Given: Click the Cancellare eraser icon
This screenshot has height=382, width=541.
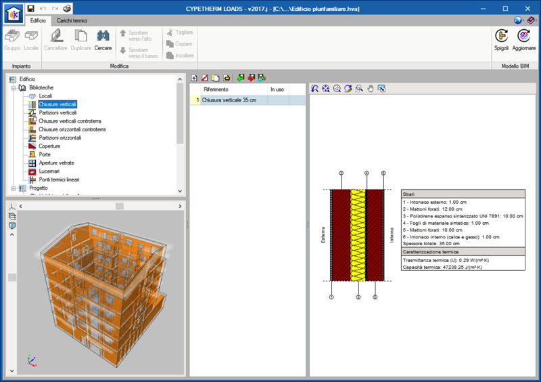Looking at the screenshot, I should pos(56,36).
